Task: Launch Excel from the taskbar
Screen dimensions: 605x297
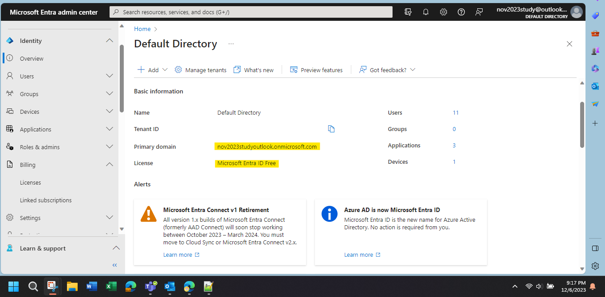Action: click(111, 286)
